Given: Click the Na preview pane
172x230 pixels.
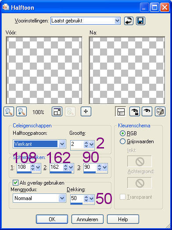Looking at the screenshot, I should pyautogui.click(x=127, y=70).
